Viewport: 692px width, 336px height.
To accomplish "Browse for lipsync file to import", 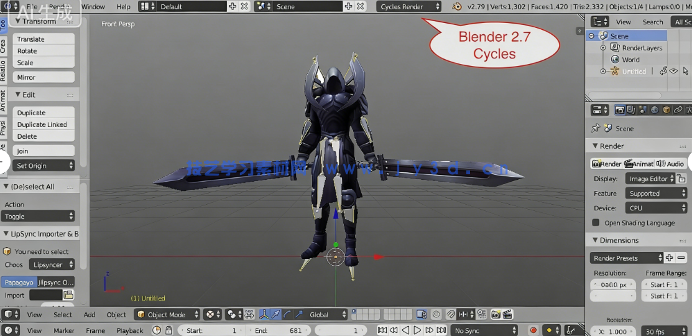I will (x=68, y=294).
